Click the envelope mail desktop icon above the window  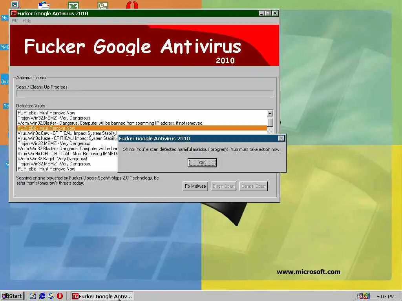[44, 5]
